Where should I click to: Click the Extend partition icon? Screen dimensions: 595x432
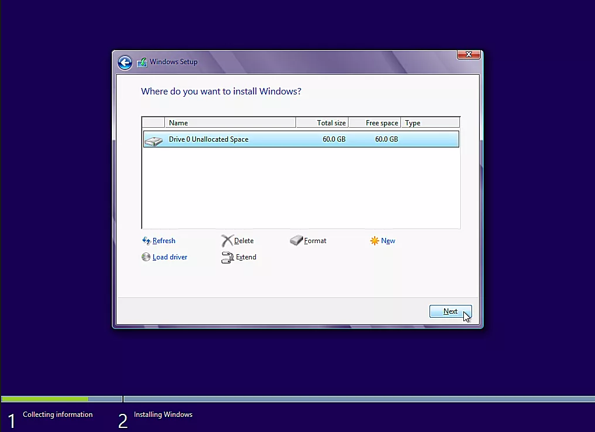point(227,257)
